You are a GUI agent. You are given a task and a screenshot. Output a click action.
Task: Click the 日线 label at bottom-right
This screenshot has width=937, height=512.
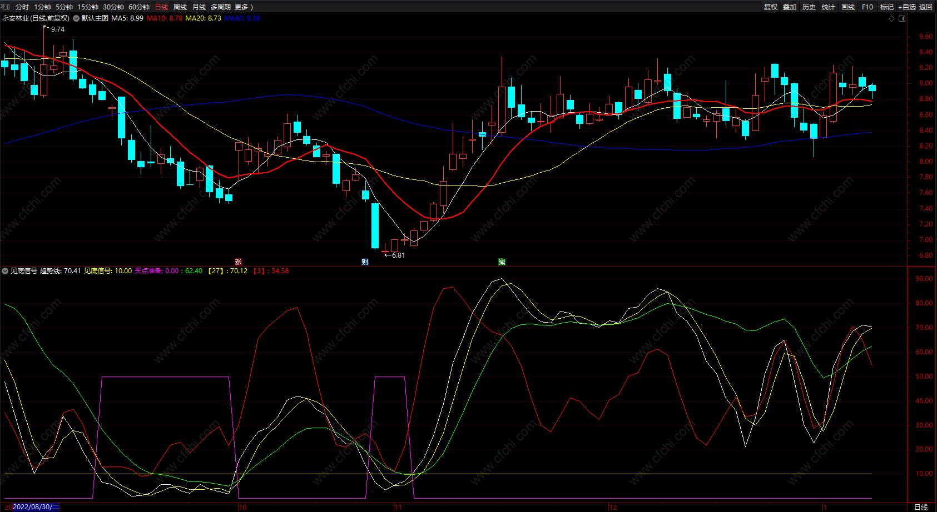[x=921, y=507]
